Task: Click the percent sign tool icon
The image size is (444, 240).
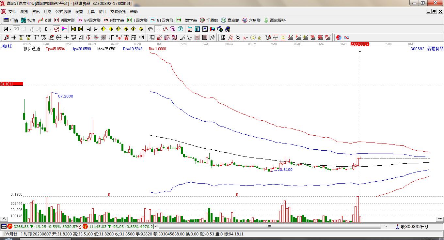Action: tap(238, 37)
